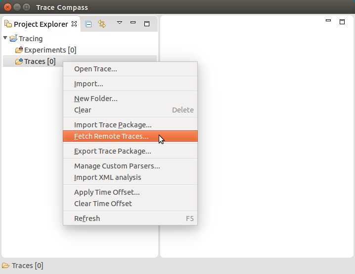355x274 pixels.
Task: Select the Experiments [0] folder icon
Action: (x=19, y=50)
